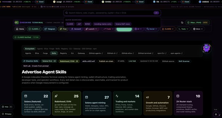Image resolution: width=222 pixels, height=118 pixels.
Task: Click the CLAWD Verified 117.9K badge
Action: coord(26,37)
